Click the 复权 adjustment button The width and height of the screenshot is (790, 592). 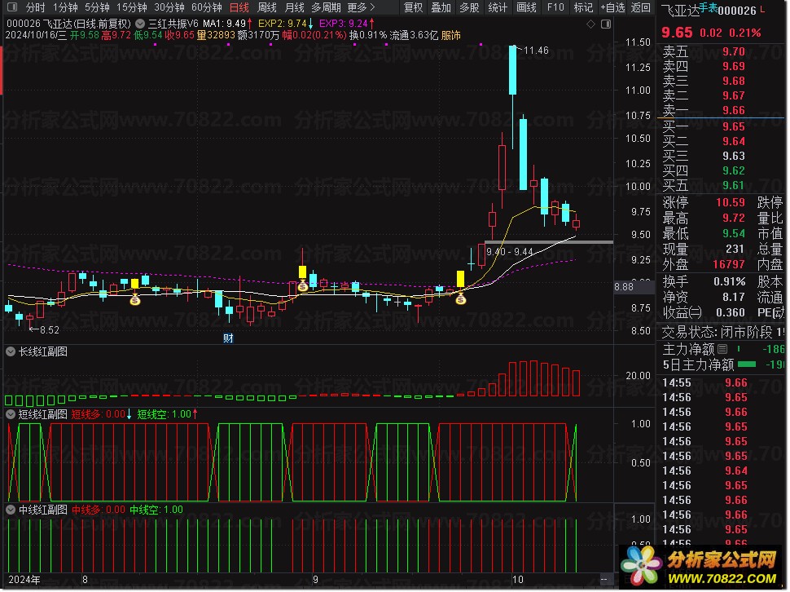click(413, 7)
